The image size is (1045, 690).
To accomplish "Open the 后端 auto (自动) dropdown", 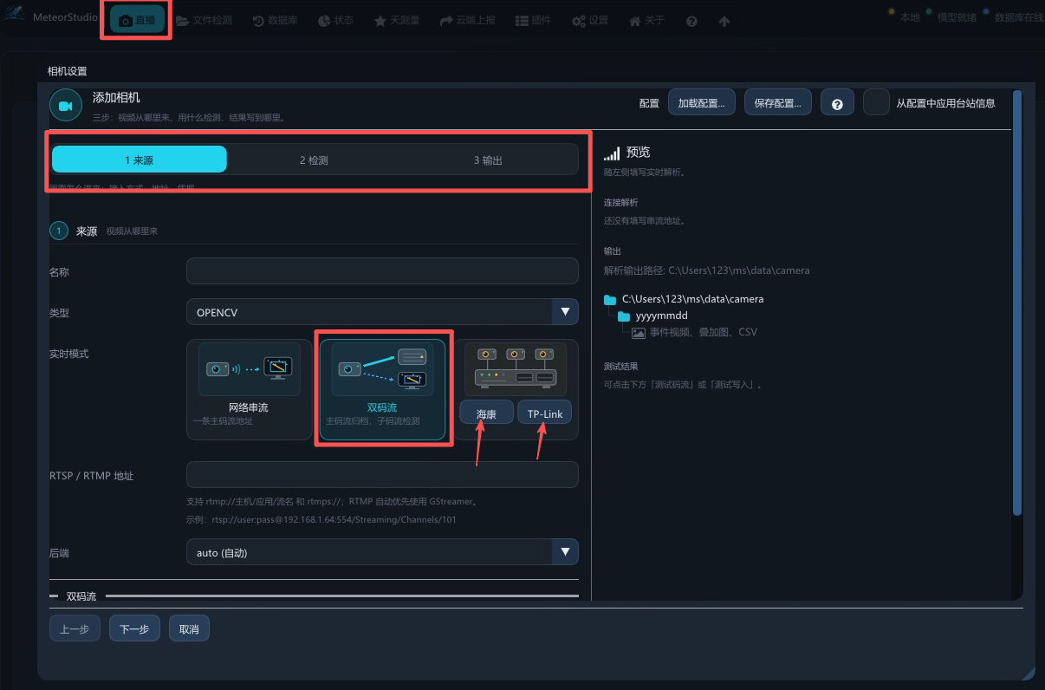I will point(382,552).
